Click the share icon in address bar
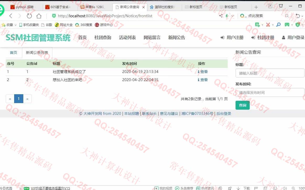Screen dimensions: 305x190 point(221,16)
